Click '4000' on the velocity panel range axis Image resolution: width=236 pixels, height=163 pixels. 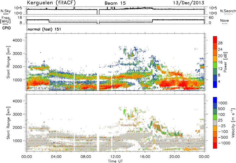[x=17, y=101]
